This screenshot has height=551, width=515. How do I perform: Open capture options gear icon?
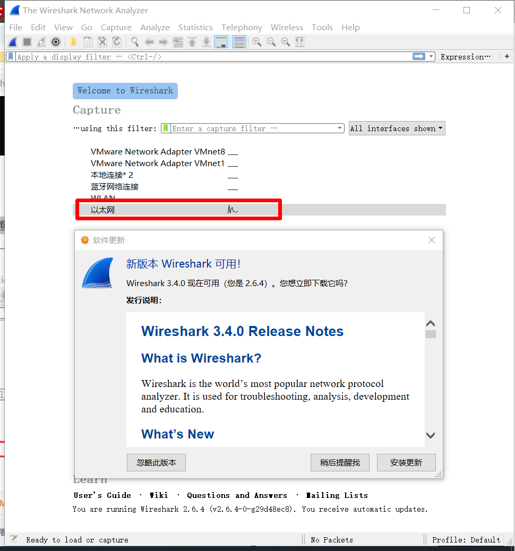[x=56, y=42]
